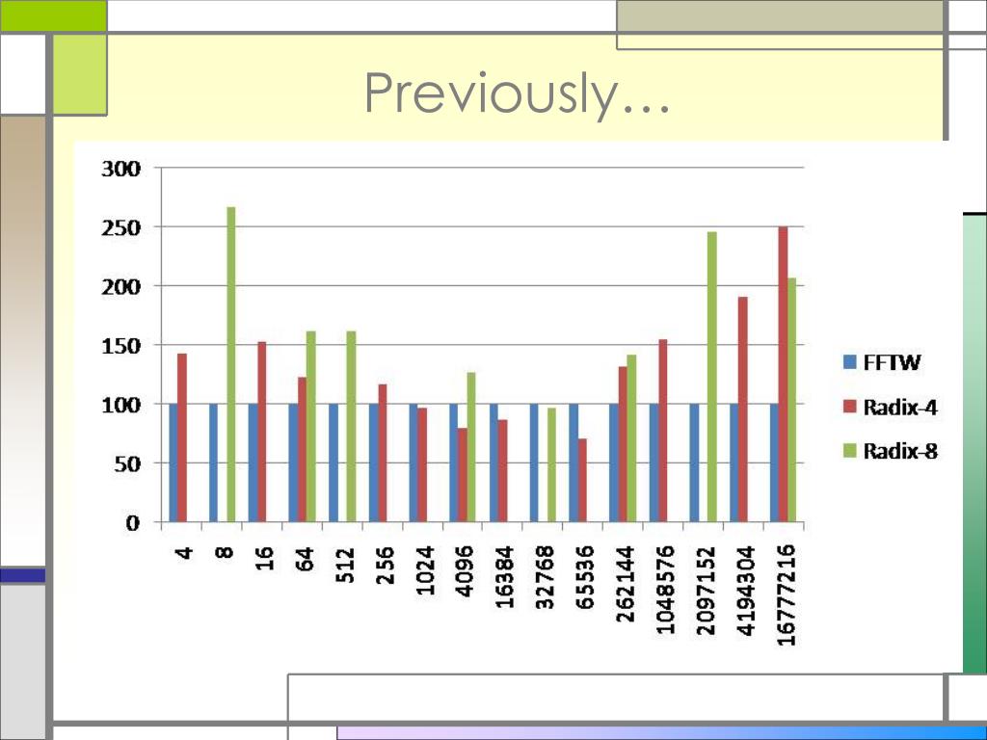Click the x-axis label 1048576
The width and height of the screenshot is (987, 740).
click(666, 590)
